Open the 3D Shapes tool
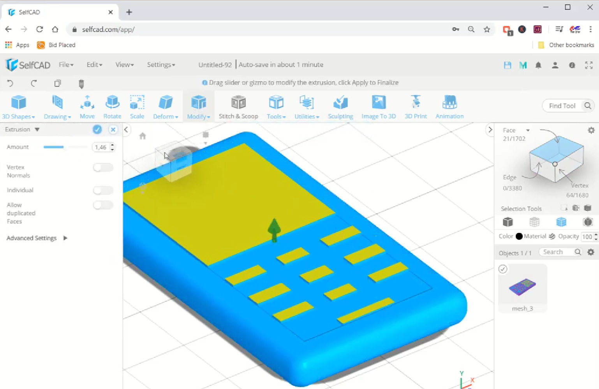 (x=18, y=107)
